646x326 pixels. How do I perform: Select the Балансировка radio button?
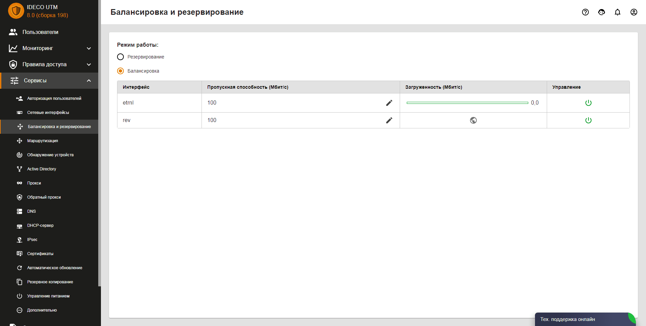pyautogui.click(x=120, y=71)
